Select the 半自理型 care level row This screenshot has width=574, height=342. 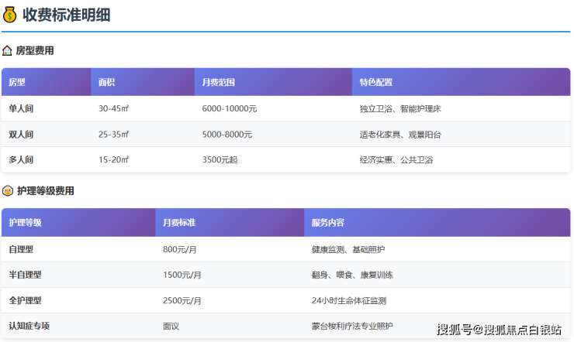point(25,275)
